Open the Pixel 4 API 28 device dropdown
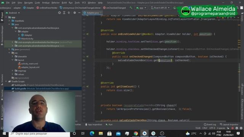The width and height of the screenshot is (244, 137). coord(160,8)
